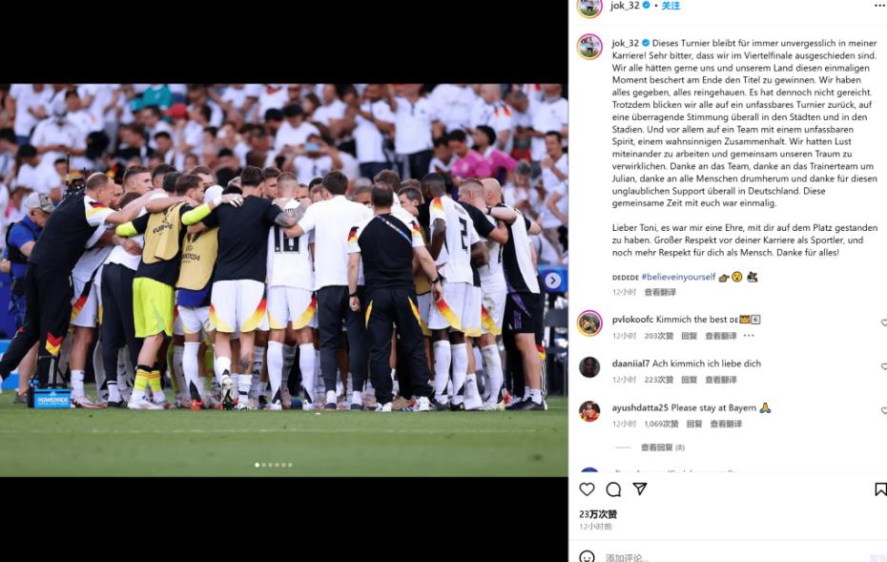Show translation of the post caption

660,292
